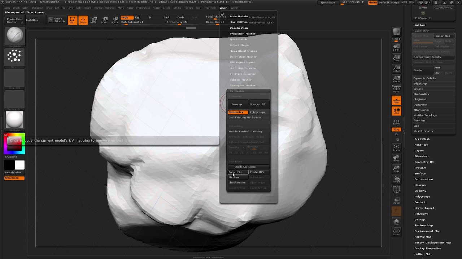Click CheckSeams button
Viewport: 462px width, 259px height.
point(237,183)
